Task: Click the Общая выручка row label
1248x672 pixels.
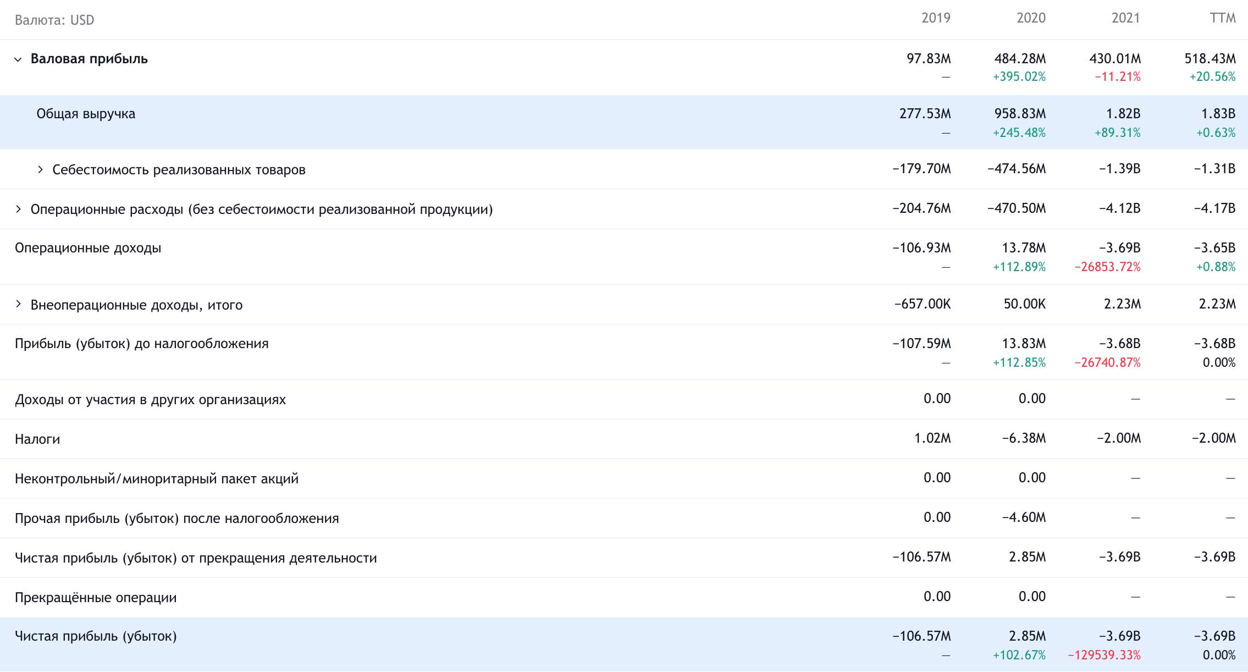Action: [86, 114]
